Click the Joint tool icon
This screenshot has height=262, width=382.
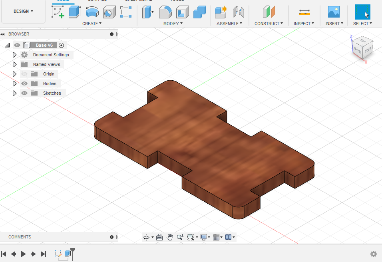pyautogui.click(x=238, y=12)
